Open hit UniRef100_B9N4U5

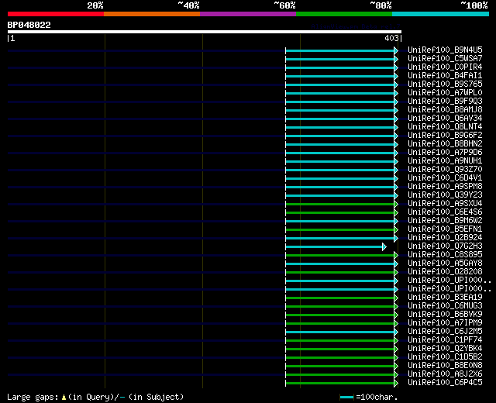pyautogui.click(x=445, y=50)
